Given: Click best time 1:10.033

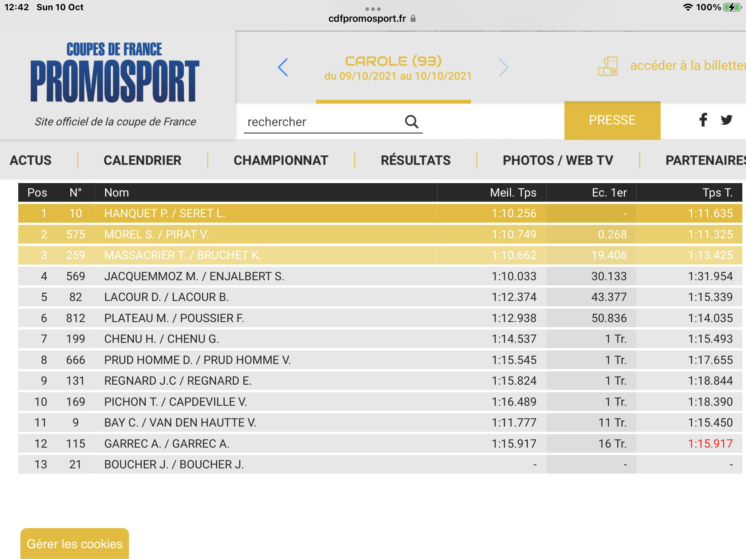Looking at the screenshot, I should point(514,276).
